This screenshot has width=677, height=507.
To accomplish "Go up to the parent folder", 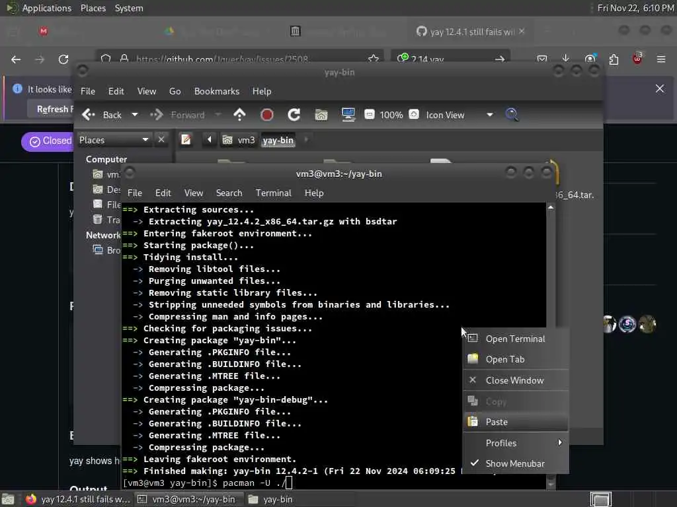I will click(239, 115).
